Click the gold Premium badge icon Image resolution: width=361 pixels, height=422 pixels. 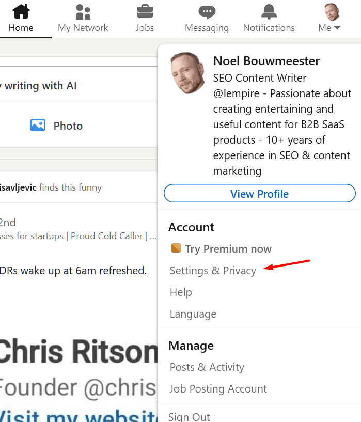[176, 248]
